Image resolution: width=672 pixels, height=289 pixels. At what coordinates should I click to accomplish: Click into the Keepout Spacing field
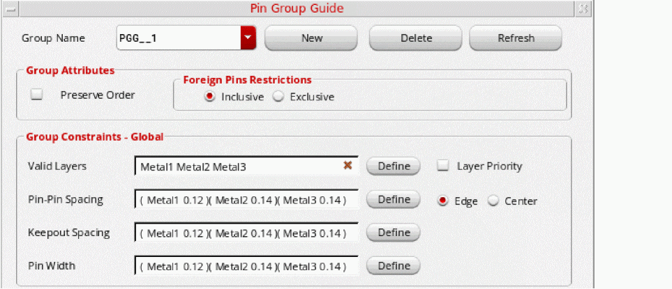pyautogui.click(x=246, y=233)
